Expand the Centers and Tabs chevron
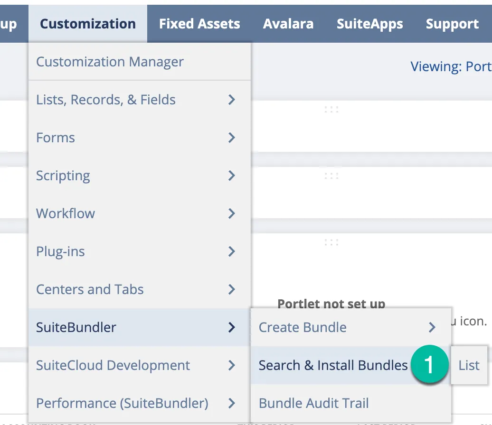The height and width of the screenshot is (425, 492). 232,289
